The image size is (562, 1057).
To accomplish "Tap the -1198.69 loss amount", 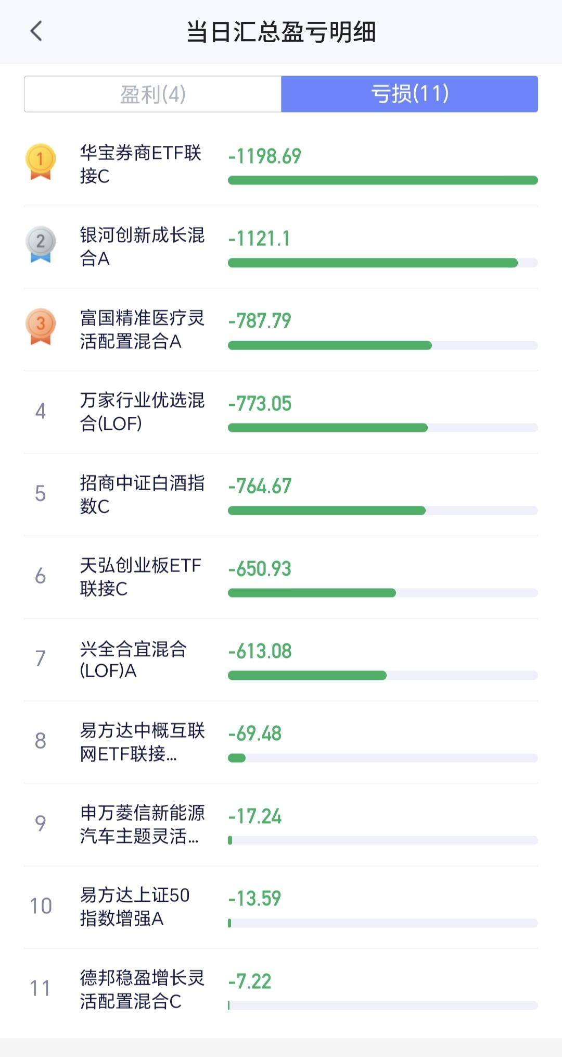I will click(265, 156).
